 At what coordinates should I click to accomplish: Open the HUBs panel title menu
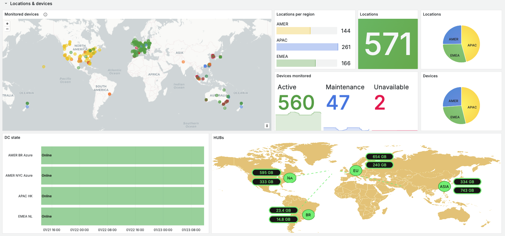coord(219,138)
